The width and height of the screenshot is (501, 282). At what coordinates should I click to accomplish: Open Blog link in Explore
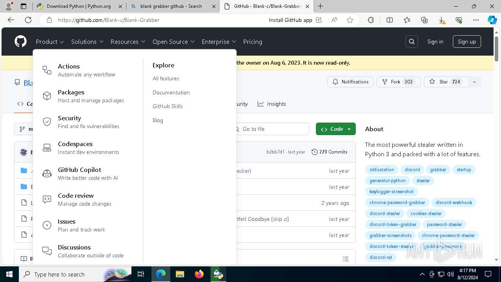tap(158, 120)
